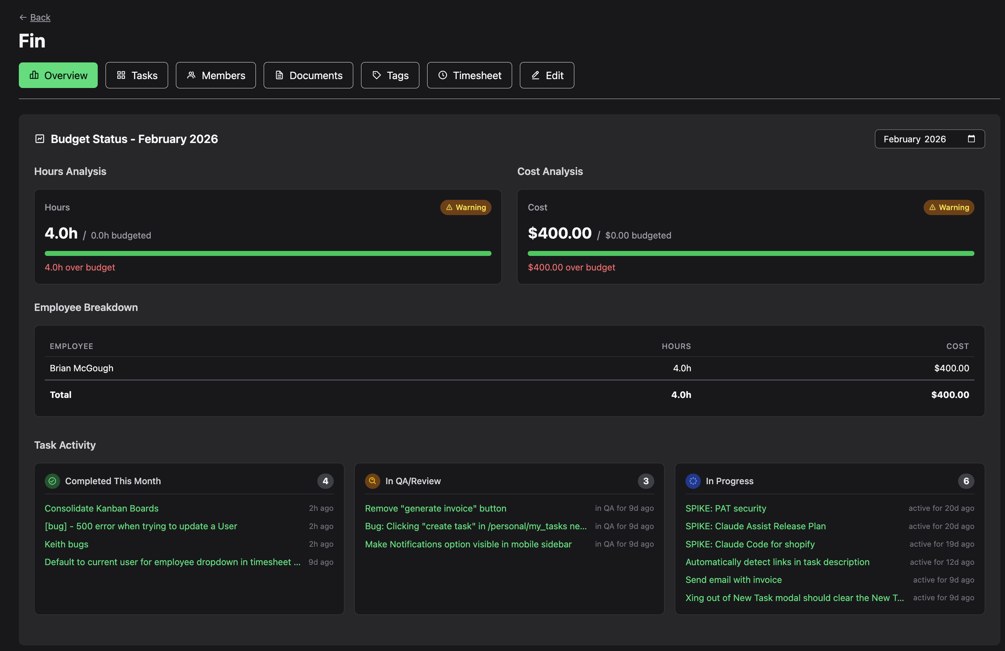1005x651 pixels.
Task: Click the Hours Warning badge
Action: pyautogui.click(x=466, y=208)
